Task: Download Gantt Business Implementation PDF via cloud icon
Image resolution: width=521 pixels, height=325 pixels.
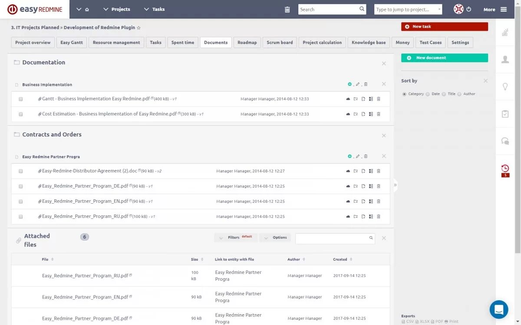Action: tap(348, 99)
